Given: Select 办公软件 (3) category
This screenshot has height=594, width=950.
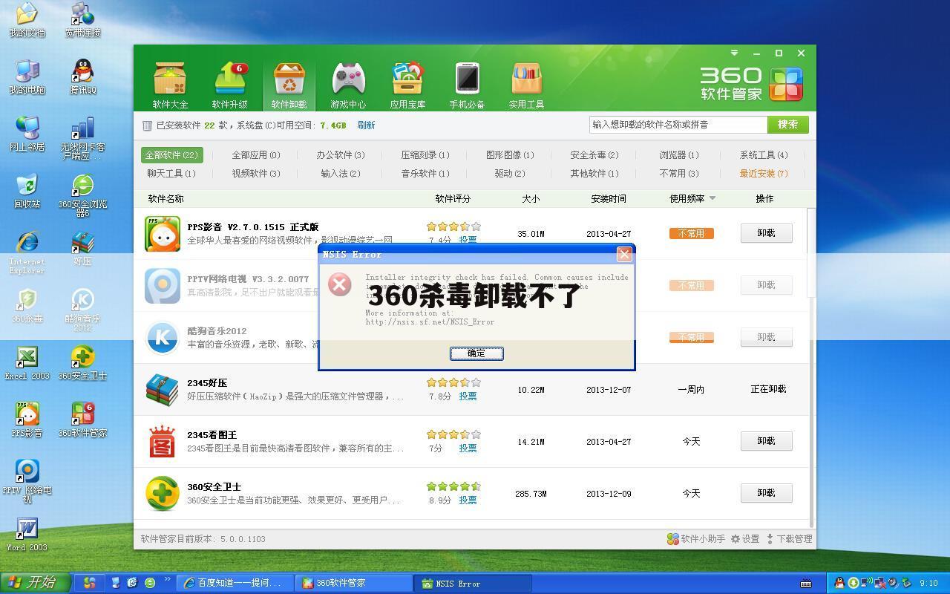Looking at the screenshot, I should [x=340, y=155].
